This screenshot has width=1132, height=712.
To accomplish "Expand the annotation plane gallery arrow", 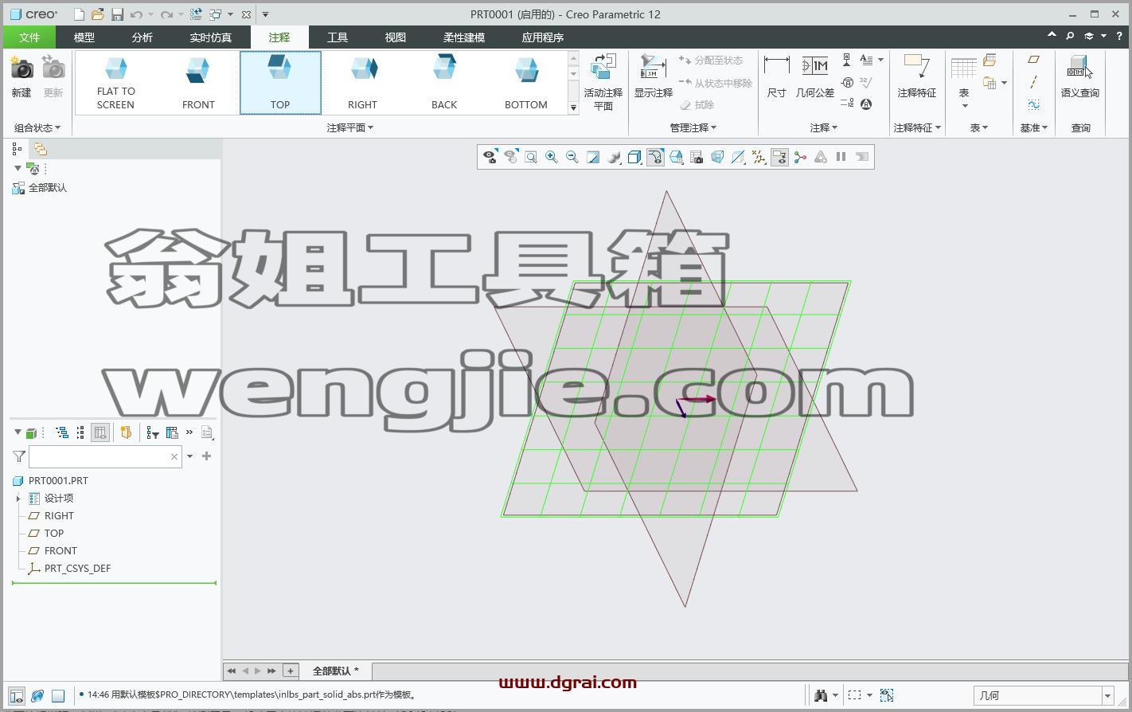I will [x=573, y=108].
